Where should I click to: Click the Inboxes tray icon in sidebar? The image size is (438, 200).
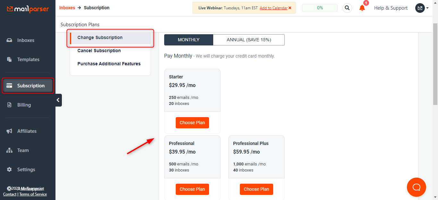(x=9, y=40)
